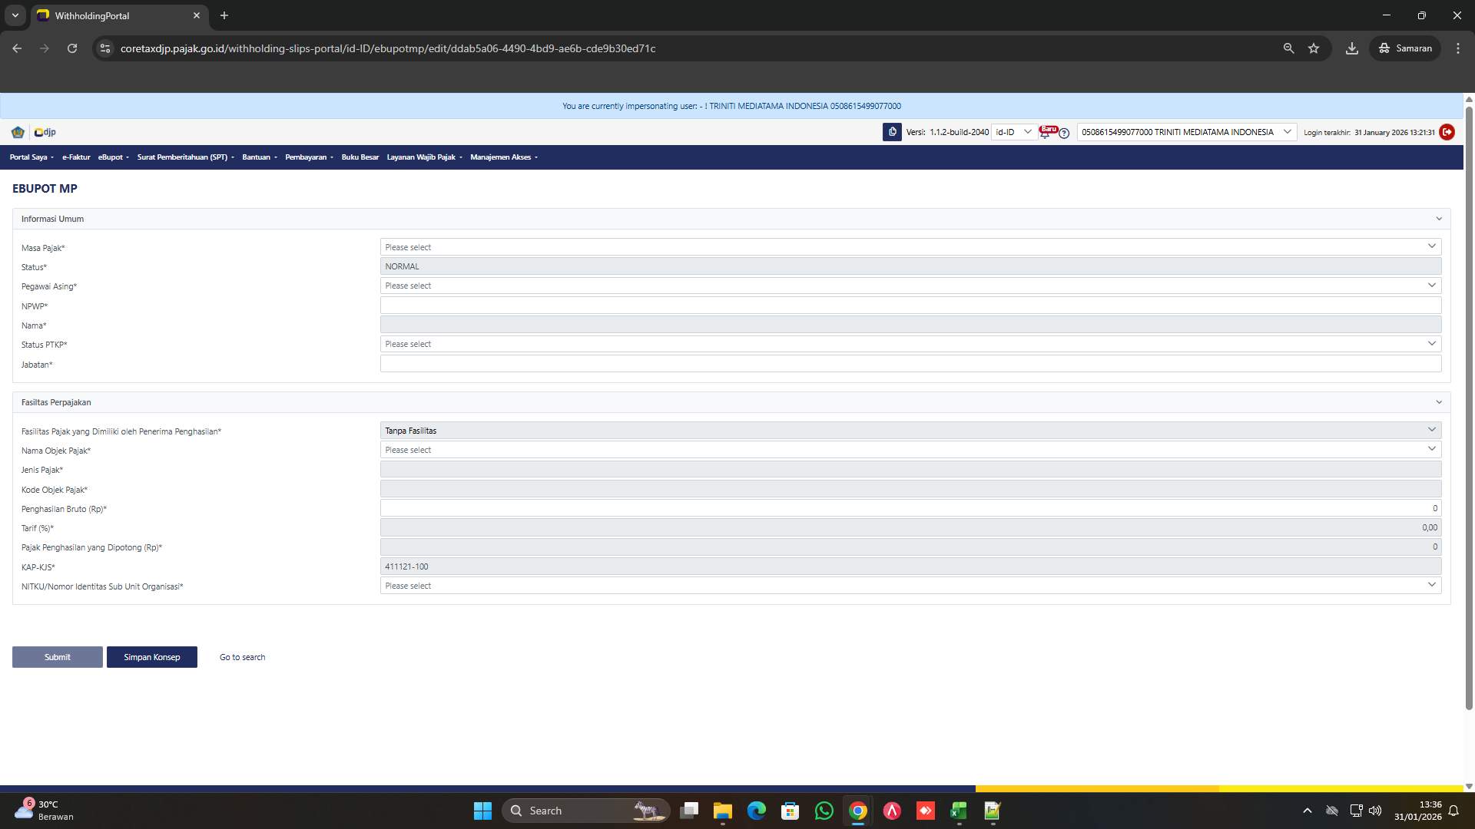Click the Go to search link
This screenshot has width=1475, height=829.
241,657
